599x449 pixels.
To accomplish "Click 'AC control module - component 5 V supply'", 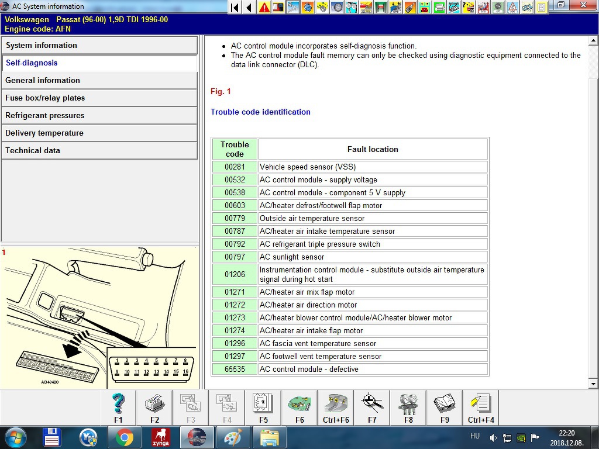I will (373, 192).
